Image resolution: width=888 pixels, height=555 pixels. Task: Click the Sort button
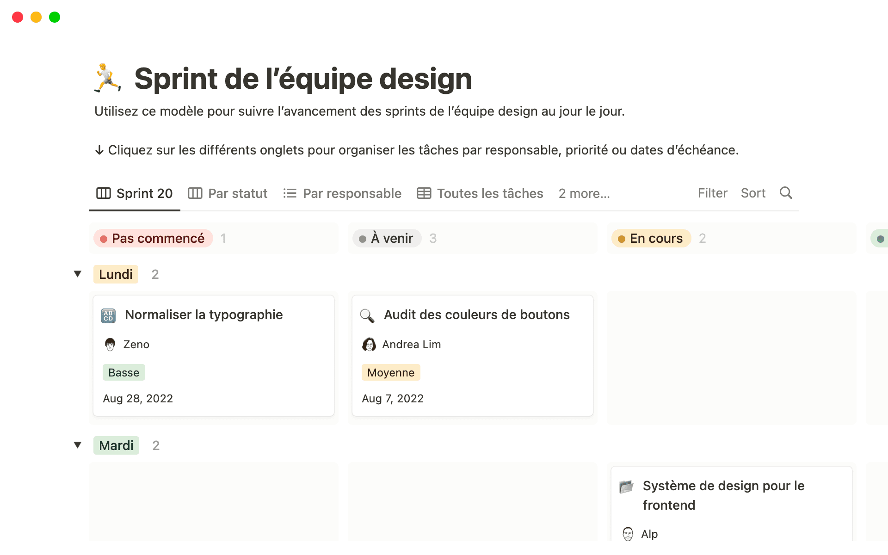coord(753,193)
